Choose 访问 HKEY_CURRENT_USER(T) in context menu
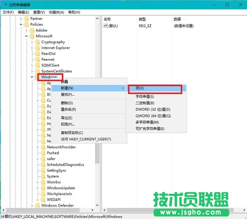The image size is (247, 219). (89, 139)
